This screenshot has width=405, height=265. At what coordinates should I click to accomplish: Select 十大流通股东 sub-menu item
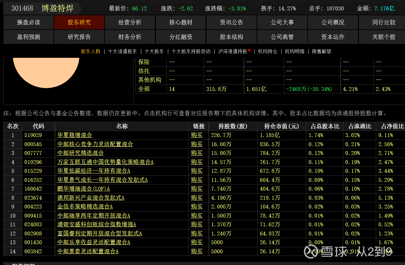pyautogui.click(x=122, y=51)
